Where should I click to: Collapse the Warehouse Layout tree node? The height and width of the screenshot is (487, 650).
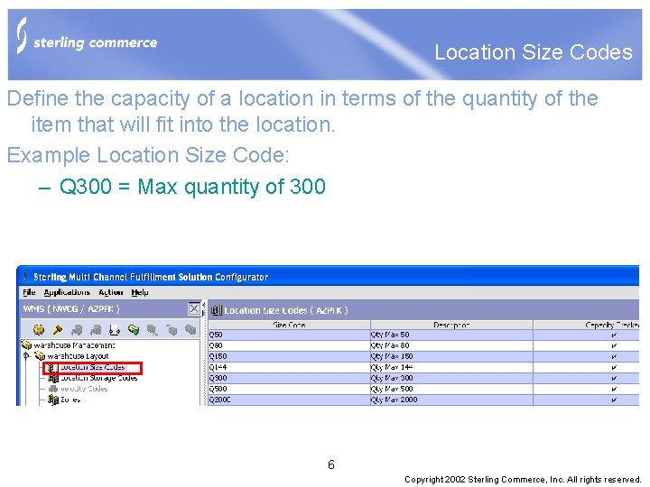coord(26,355)
